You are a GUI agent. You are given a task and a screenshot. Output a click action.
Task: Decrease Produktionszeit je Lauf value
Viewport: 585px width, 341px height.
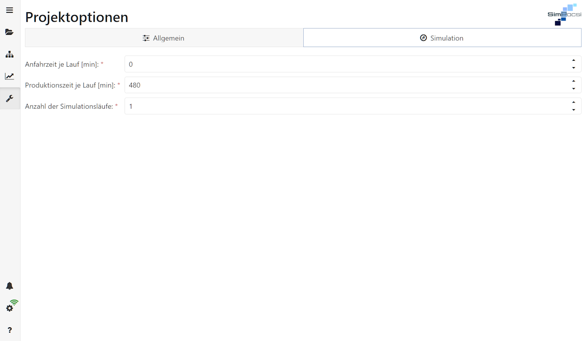[x=573, y=89]
